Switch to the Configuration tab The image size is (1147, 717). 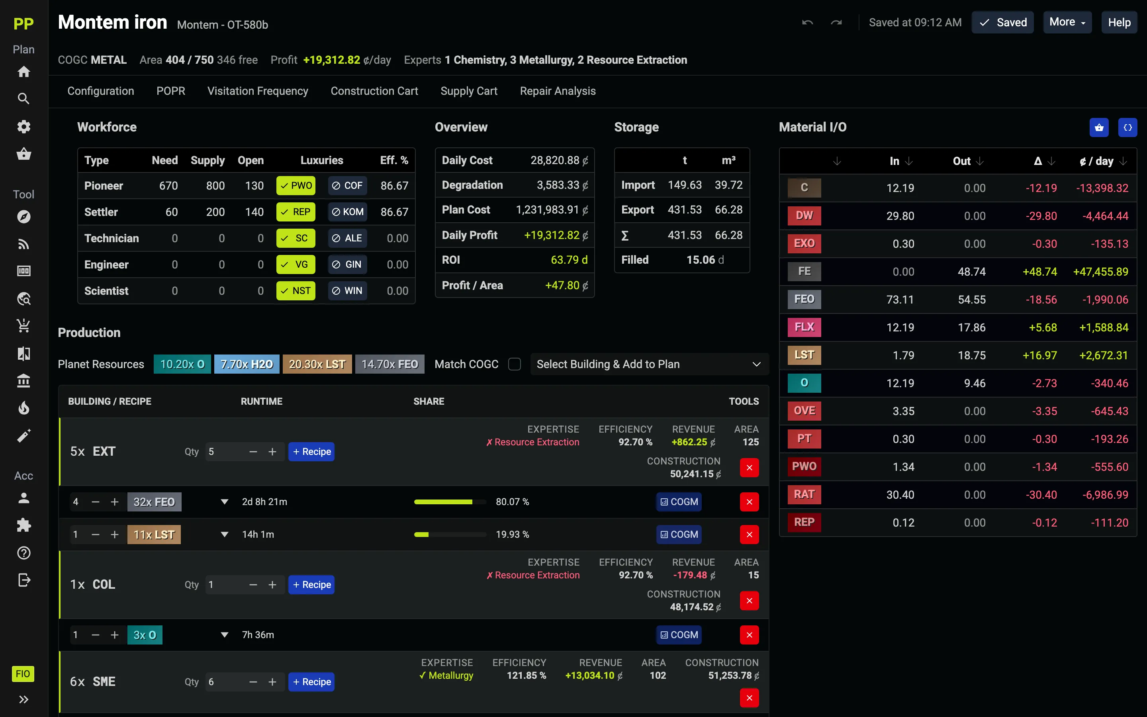[100, 91]
